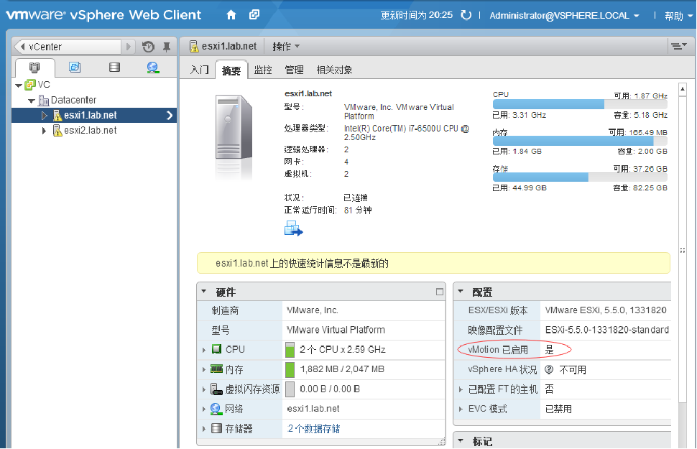Click the 存储 storage usage bar
The image size is (697, 449).
(580, 177)
